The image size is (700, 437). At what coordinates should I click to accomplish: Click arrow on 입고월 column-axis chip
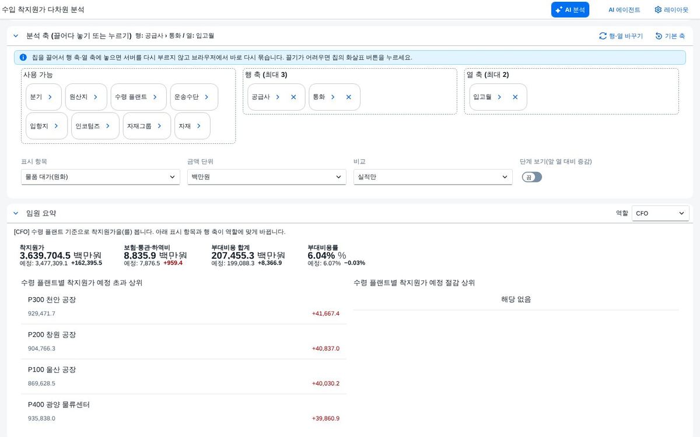(499, 97)
